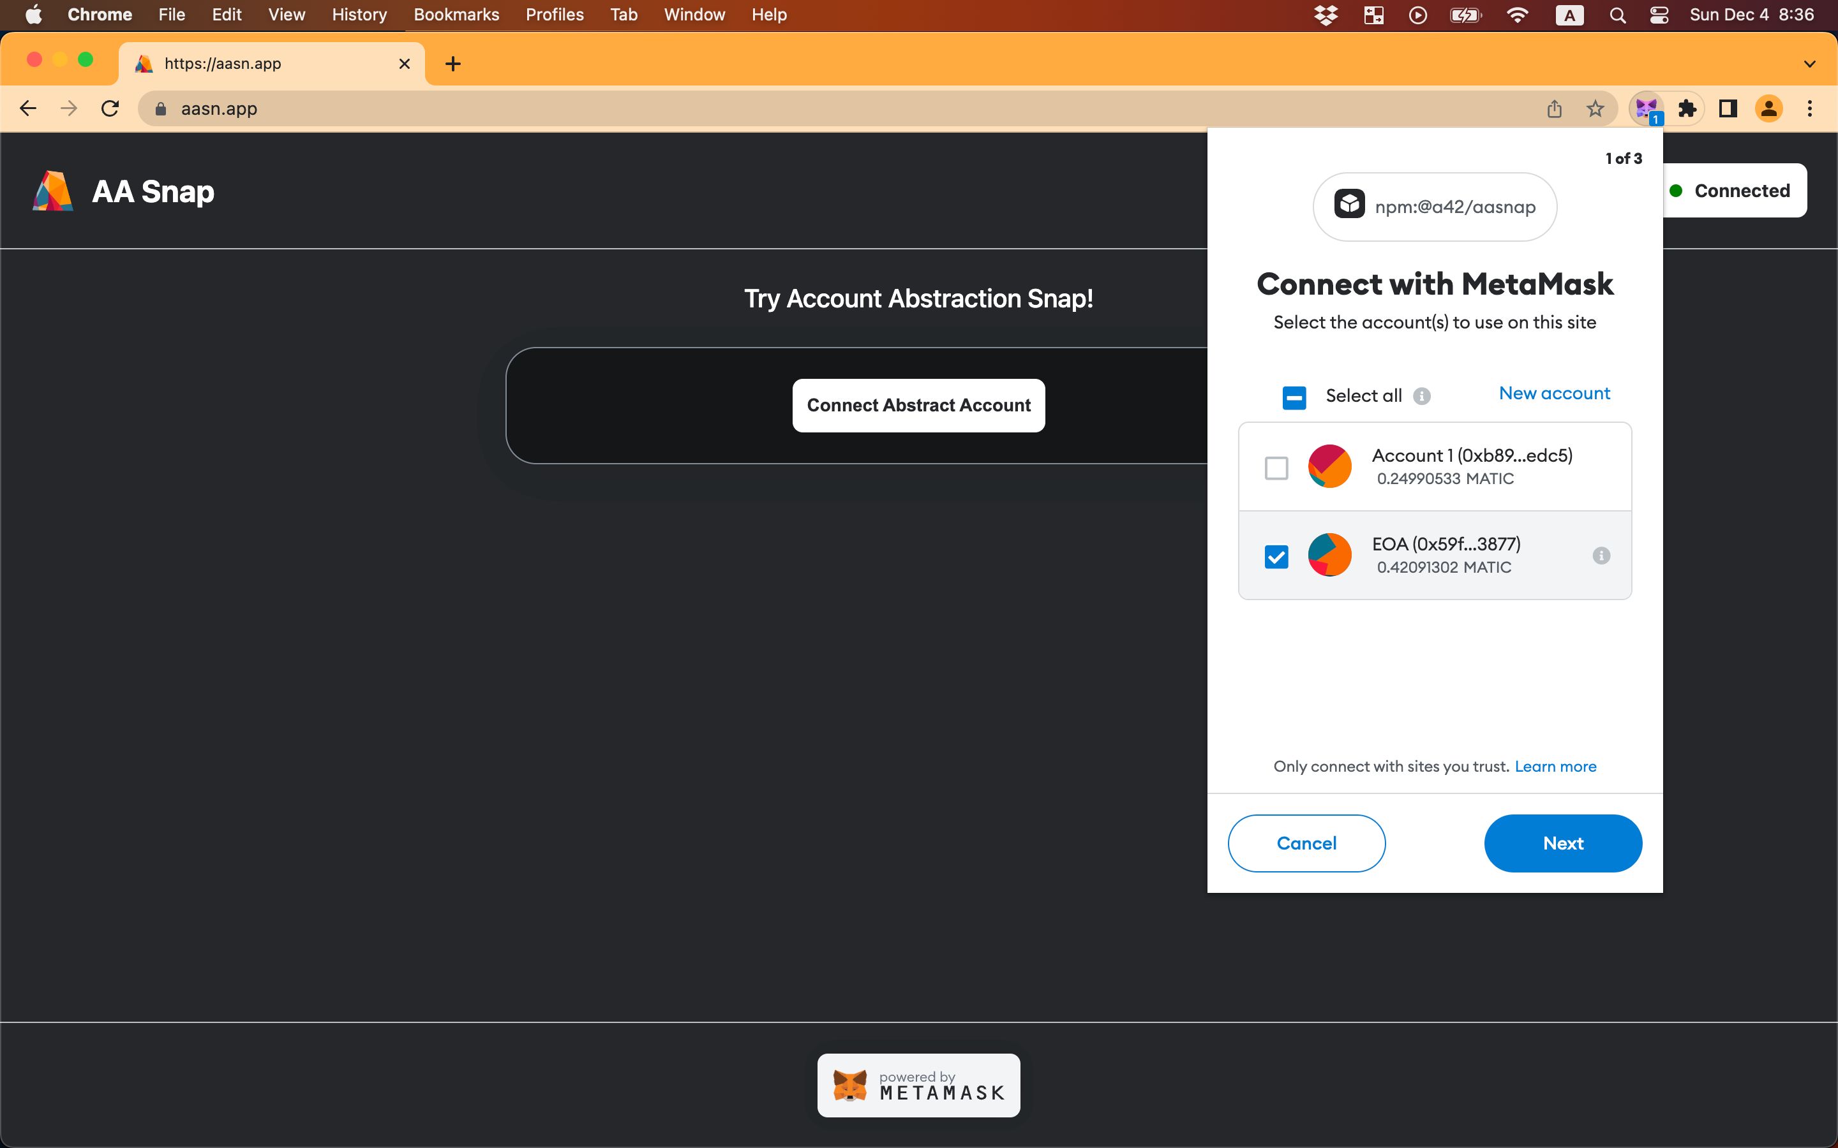Click the share page icon in address bar
The height and width of the screenshot is (1148, 1838).
coord(1555,109)
